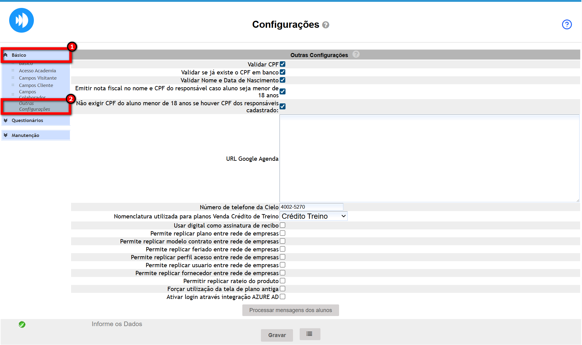Select Campos Visitante sidebar item
The width and height of the screenshot is (582, 345).
[x=38, y=78]
